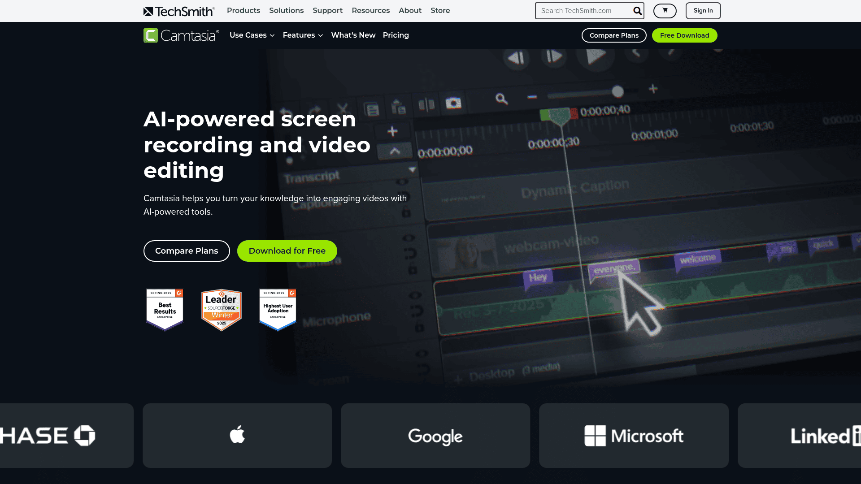Click the Apple logo card
This screenshot has width=861, height=484.
[237, 435]
